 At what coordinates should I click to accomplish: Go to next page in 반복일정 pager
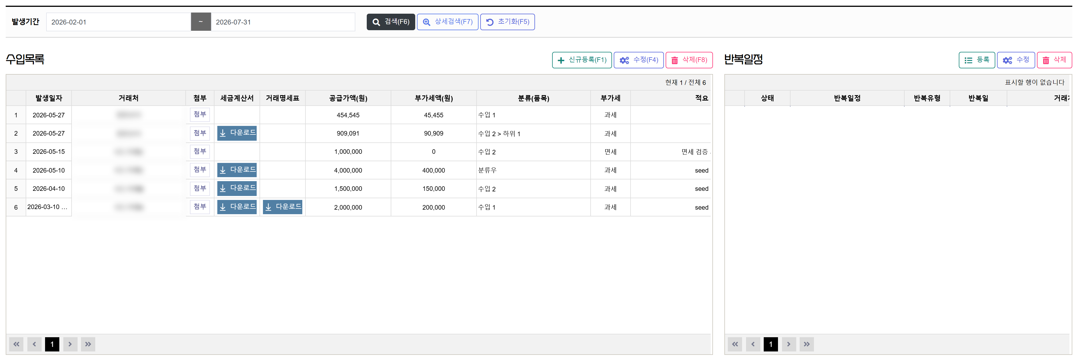click(x=789, y=344)
